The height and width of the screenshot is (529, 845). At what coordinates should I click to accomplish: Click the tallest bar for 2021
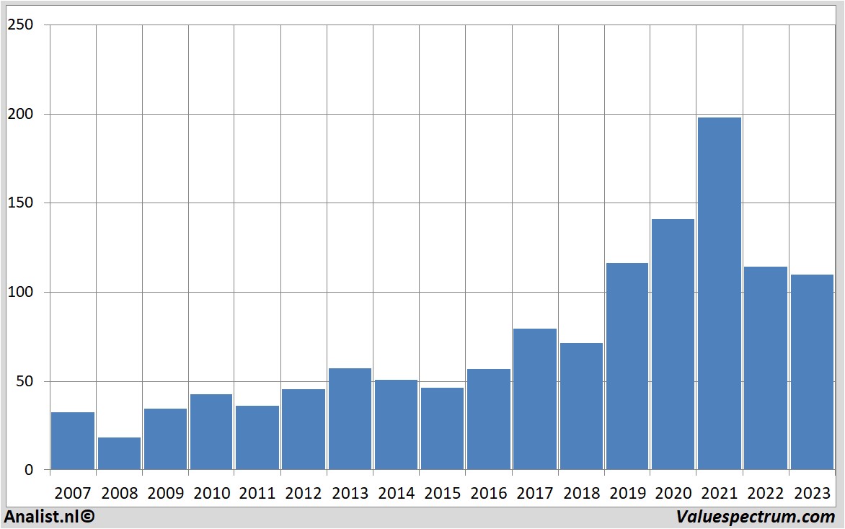(x=719, y=293)
